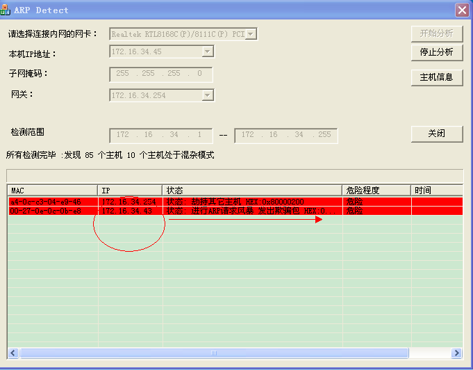Select MAC a4-0c-c3-04-e9-46 cell

coord(53,202)
